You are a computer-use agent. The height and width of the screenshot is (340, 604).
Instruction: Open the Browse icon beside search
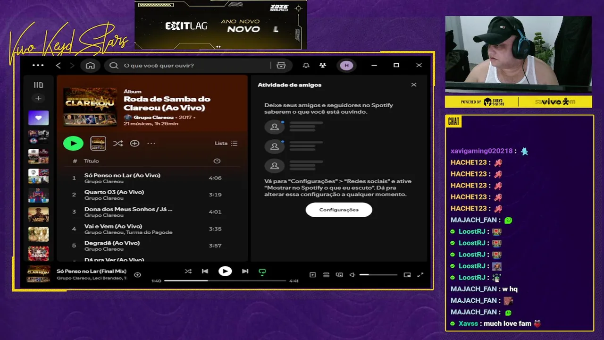pos(281,66)
